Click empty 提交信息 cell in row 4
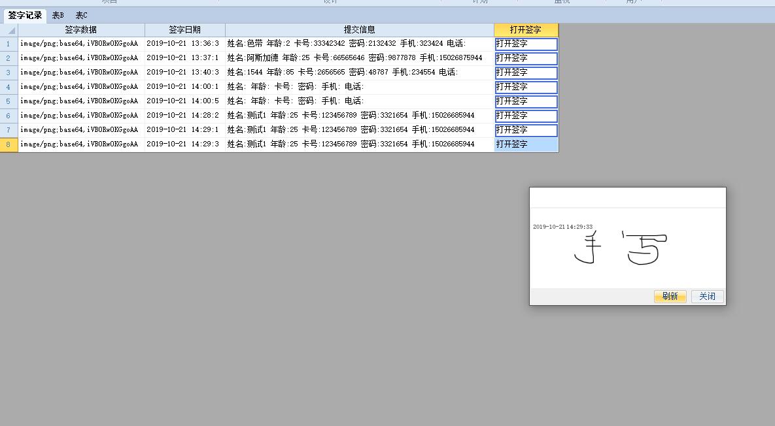Viewport: 775px width, 426px height. [359, 87]
